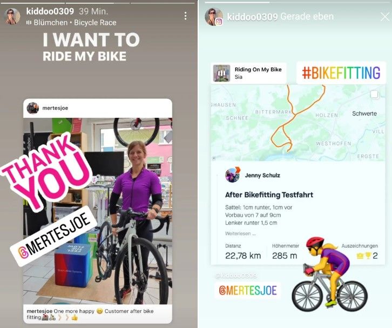392x328 pixels.
Task: Open Jenny Schulz profile picture
Action: click(x=233, y=175)
